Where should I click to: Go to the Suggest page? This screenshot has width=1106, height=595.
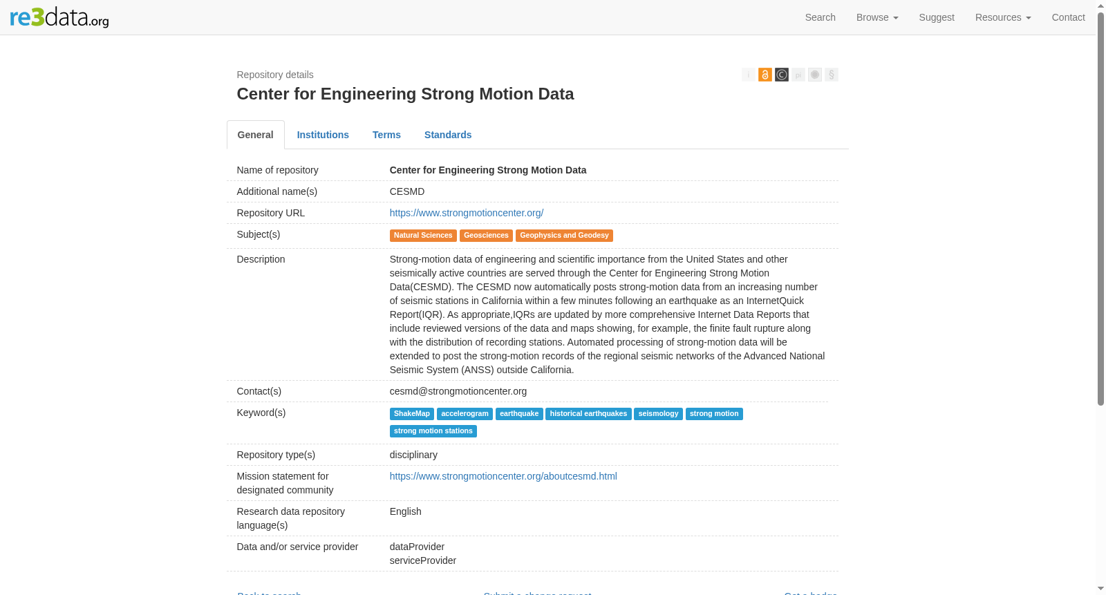click(x=937, y=17)
